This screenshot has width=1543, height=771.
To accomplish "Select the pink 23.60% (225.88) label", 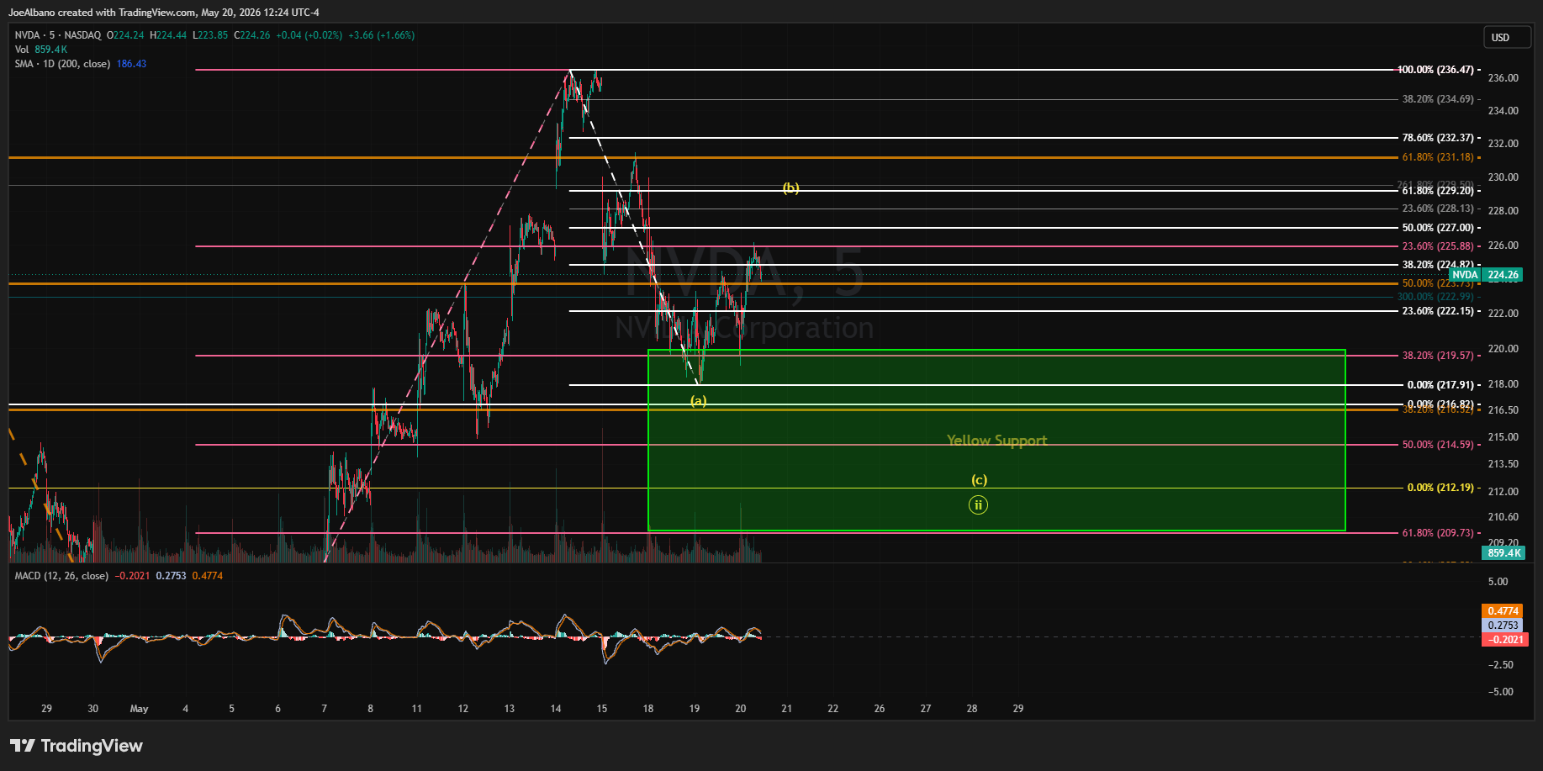I will tap(1438, 246).
